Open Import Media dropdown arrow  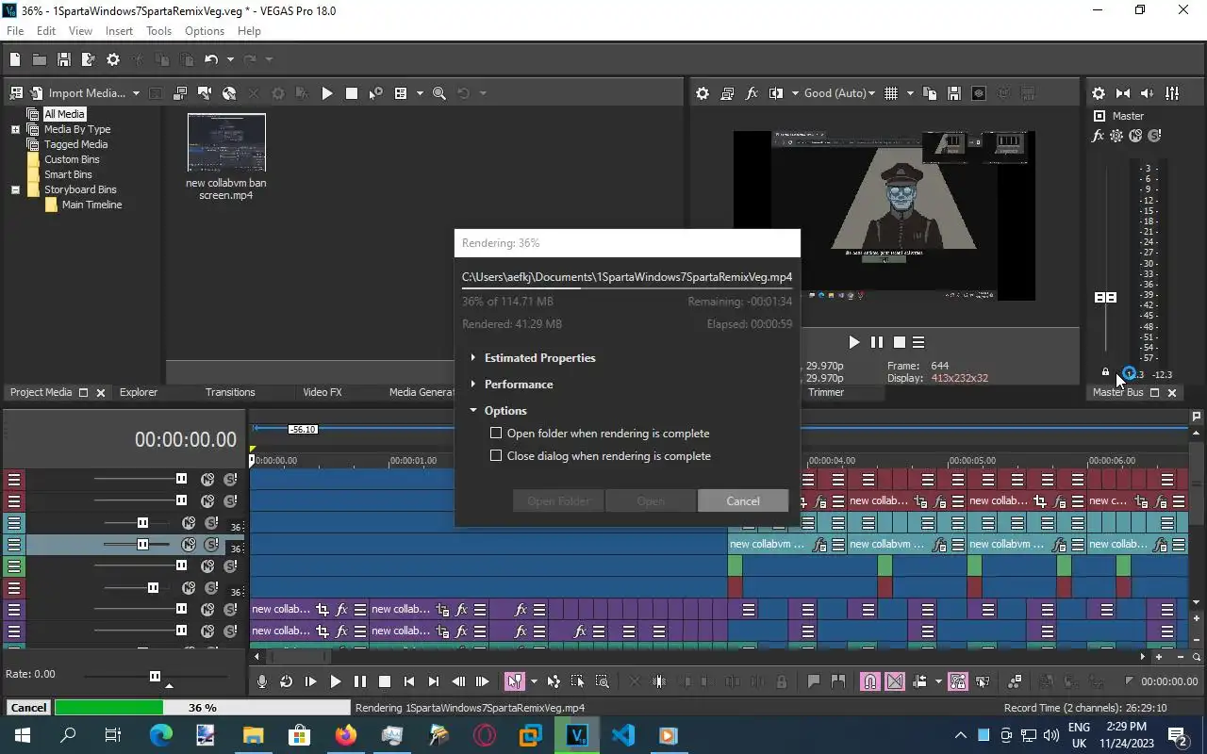(136, 93)
